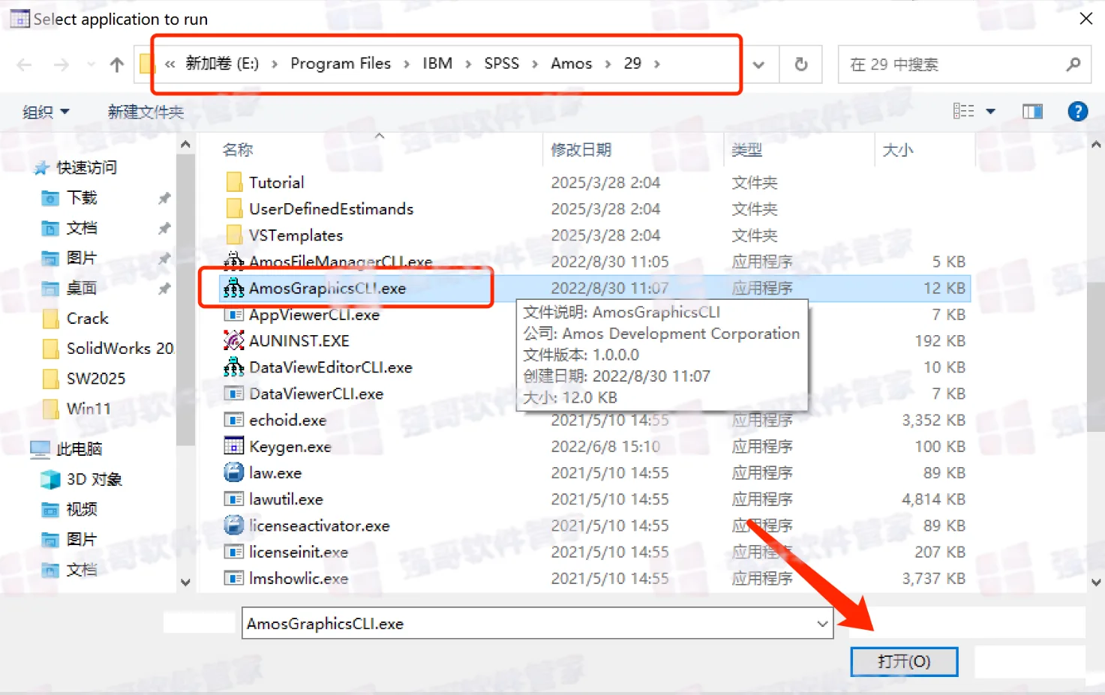
Task: Click the search magnifier icon
Action: [1073, 64]
